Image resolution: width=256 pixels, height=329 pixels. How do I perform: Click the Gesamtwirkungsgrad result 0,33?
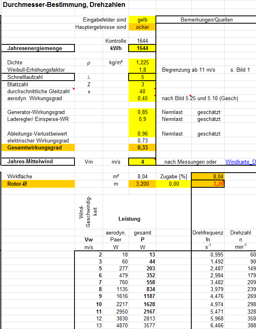142,147
